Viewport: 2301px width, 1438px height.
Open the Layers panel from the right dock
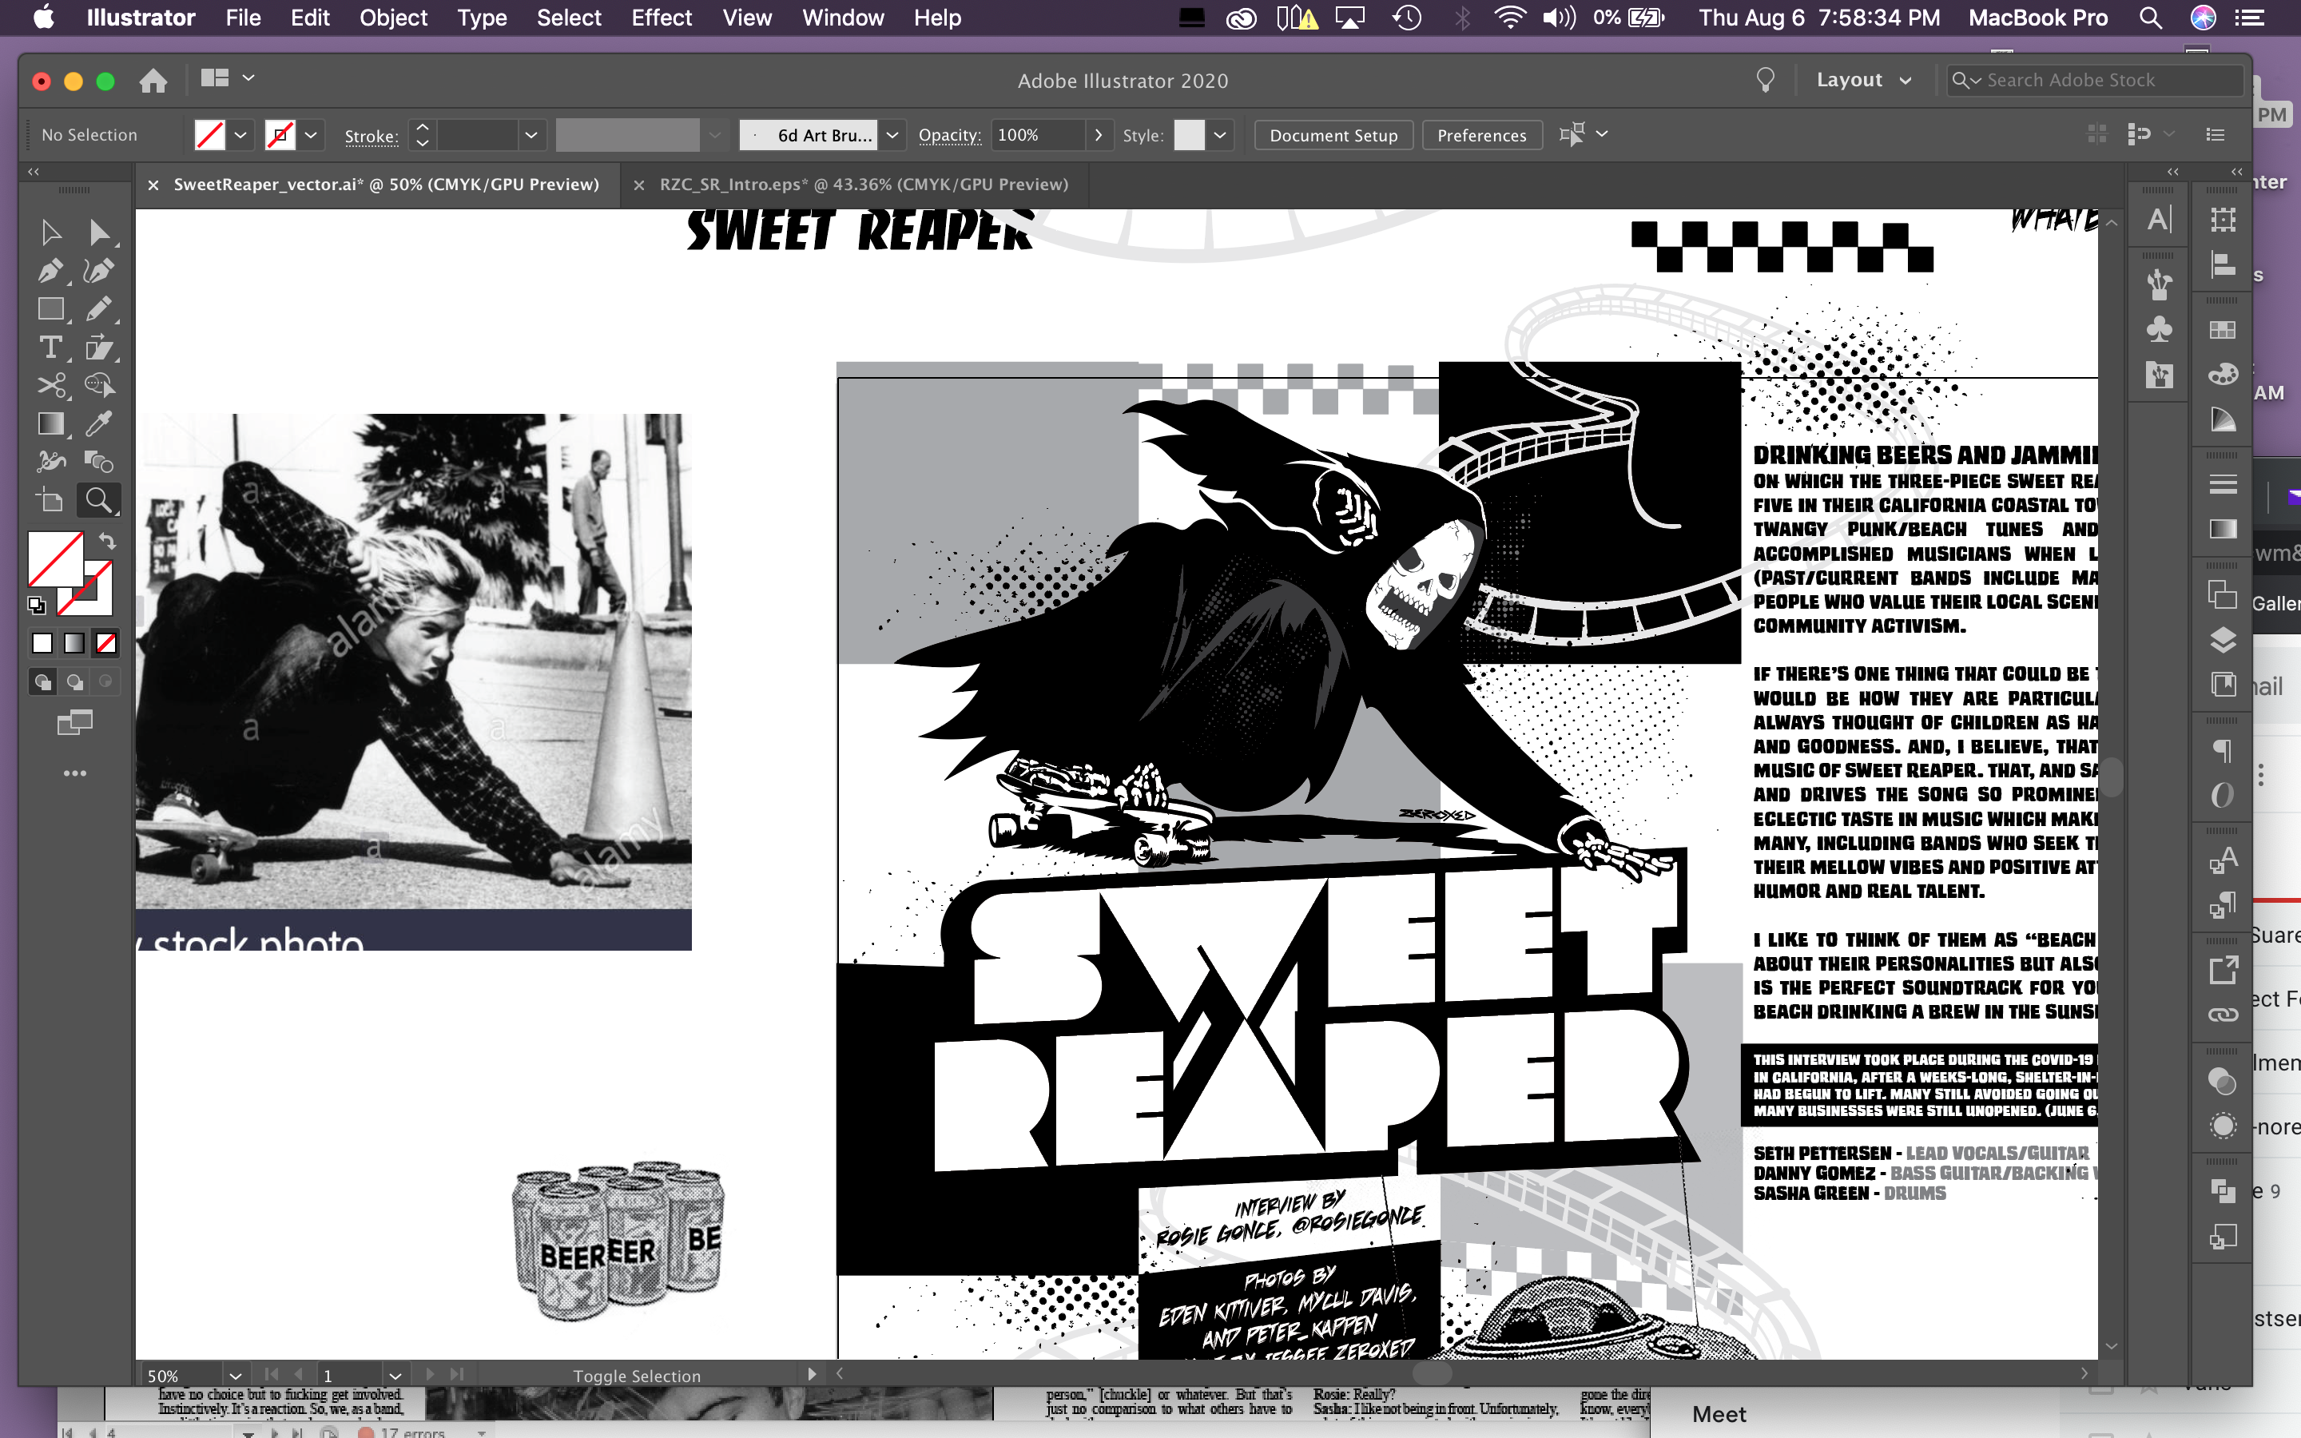(2223, 639)
